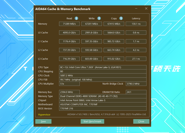Click the L2 Cache latency 4.2 ns

(136, 50)
